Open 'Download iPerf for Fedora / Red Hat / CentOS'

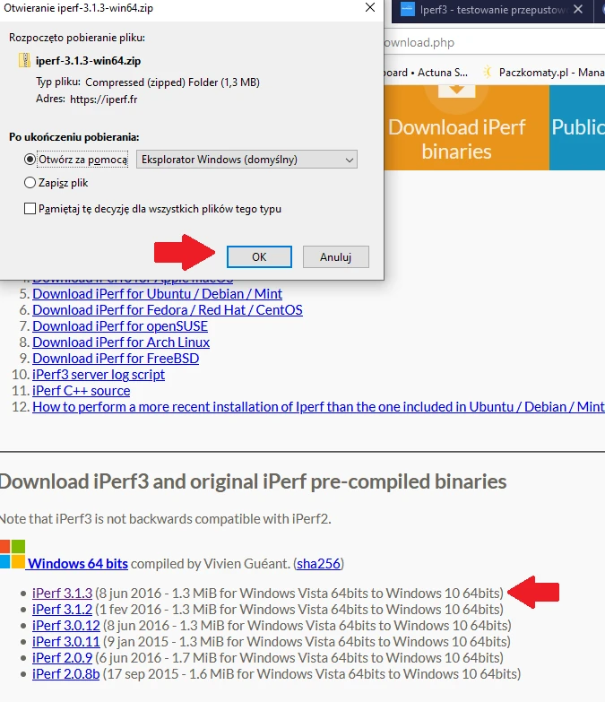coord(168,310)
